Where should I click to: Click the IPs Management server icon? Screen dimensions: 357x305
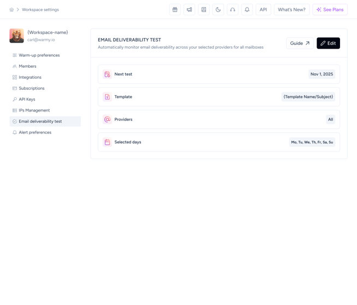coord(15,110)
